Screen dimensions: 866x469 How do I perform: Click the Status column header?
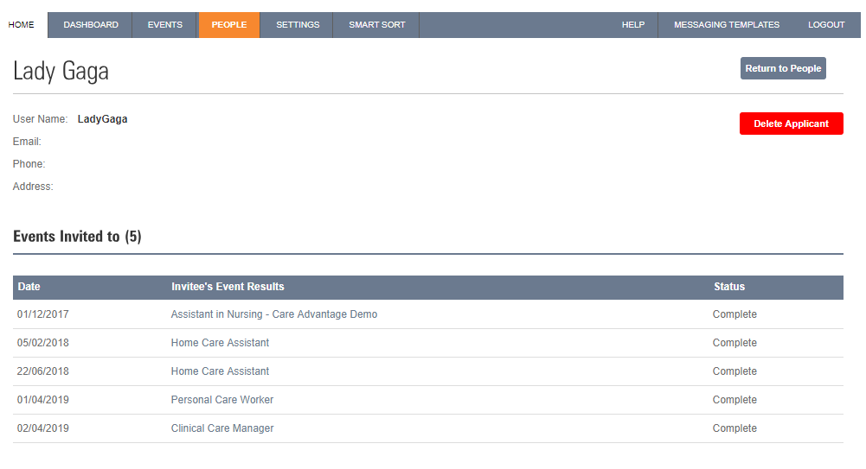pyautogui.click(x=729, y=287)
